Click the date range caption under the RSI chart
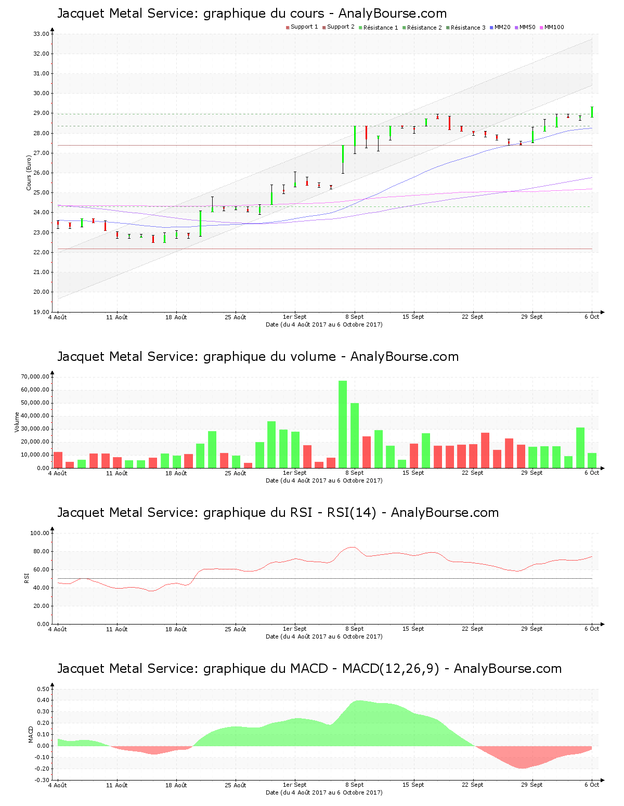The width and height of the screenshot is (624, 806). [324, 636]
